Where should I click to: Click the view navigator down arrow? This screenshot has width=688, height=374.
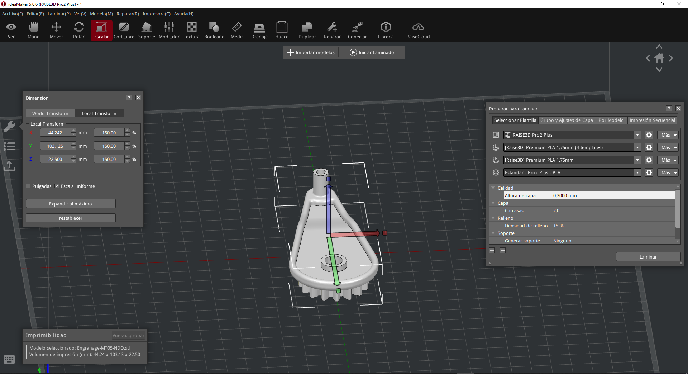coord(659,70)
